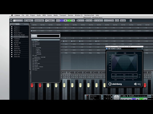The image size is (153, 114).
Task: Toggle visibility dot for Stereo Out
Action: pyautogui.click(x=12, y=57)
